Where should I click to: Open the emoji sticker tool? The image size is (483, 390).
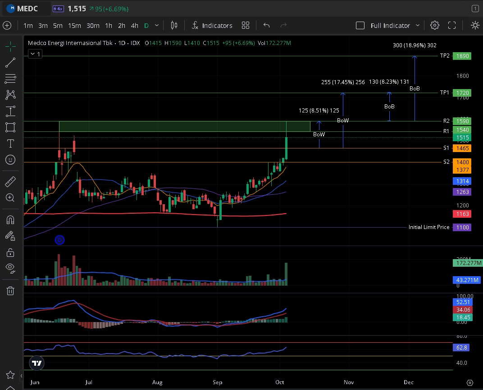pos(10,160)
